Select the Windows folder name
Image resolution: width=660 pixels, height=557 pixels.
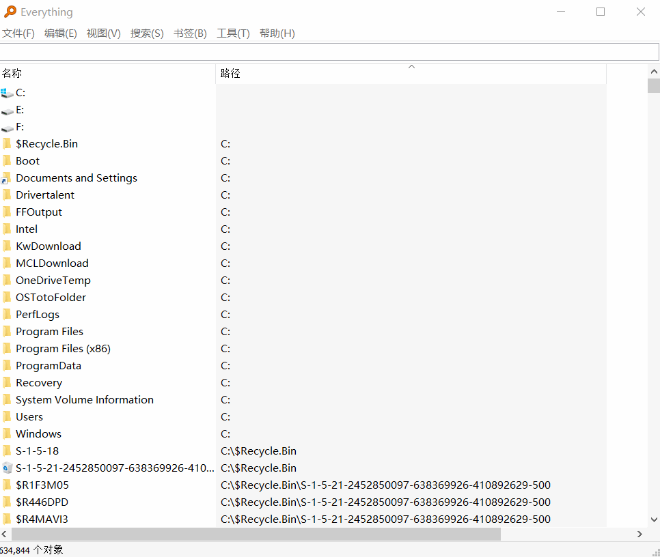point(38,434)
